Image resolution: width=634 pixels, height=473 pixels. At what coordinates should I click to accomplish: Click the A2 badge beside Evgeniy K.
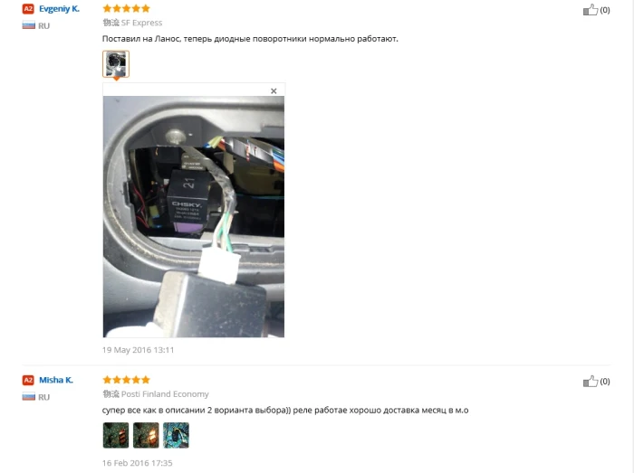(28, 8)
